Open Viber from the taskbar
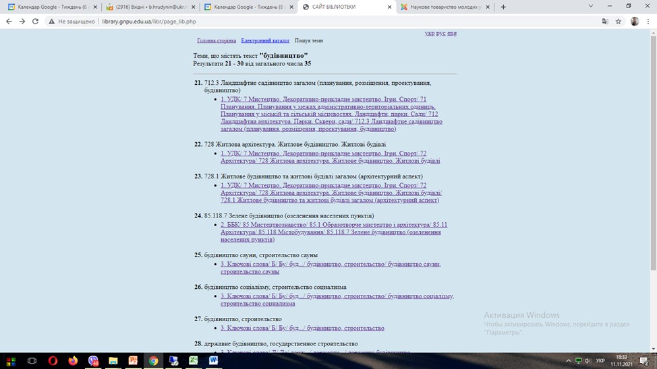657x369 pixels. point(93,361)
